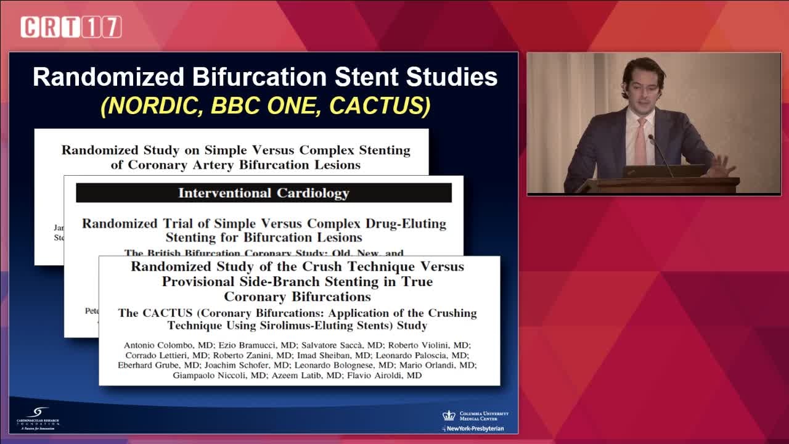This screenshot has height=444, width=789.
Task: Click the NewYork-Presbyterian logo
Action: click(x=475, y=428)
